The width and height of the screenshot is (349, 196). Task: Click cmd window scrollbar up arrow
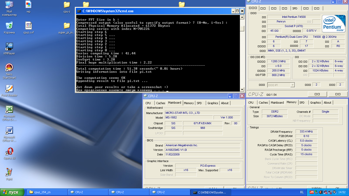coord(242,17)
